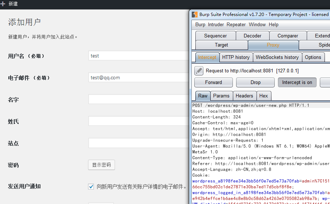This screenshot has width=330, height=204.
Task: Toggle the 发送用户通知 checkbox
Action: coord(91,187)
